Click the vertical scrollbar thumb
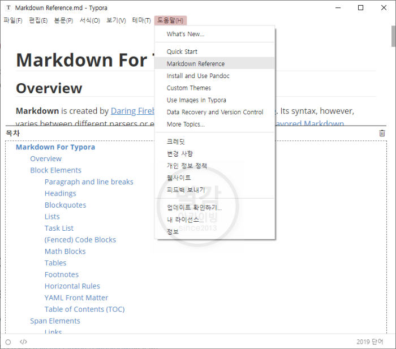The image size is (396, 349). point(394,36)
